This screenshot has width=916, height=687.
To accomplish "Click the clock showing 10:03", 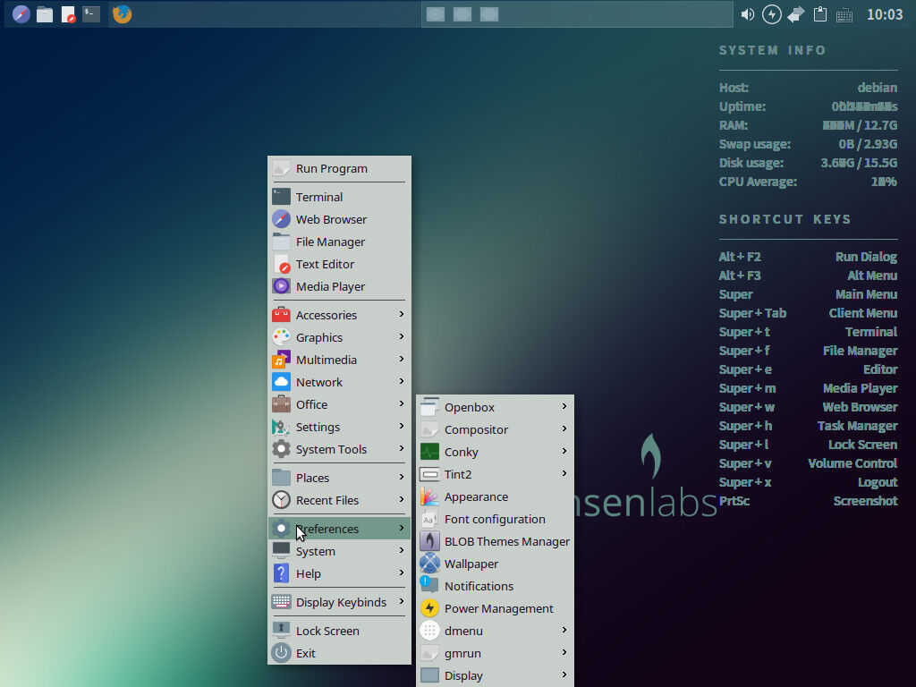I will tap(885, 14).
